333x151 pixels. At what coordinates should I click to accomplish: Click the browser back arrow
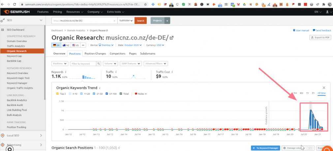[2, 4]
